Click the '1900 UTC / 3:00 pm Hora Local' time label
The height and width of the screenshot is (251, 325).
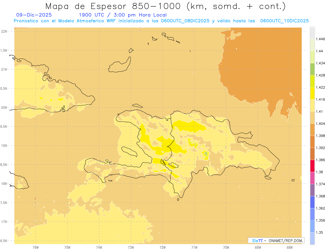click(123, 15)
